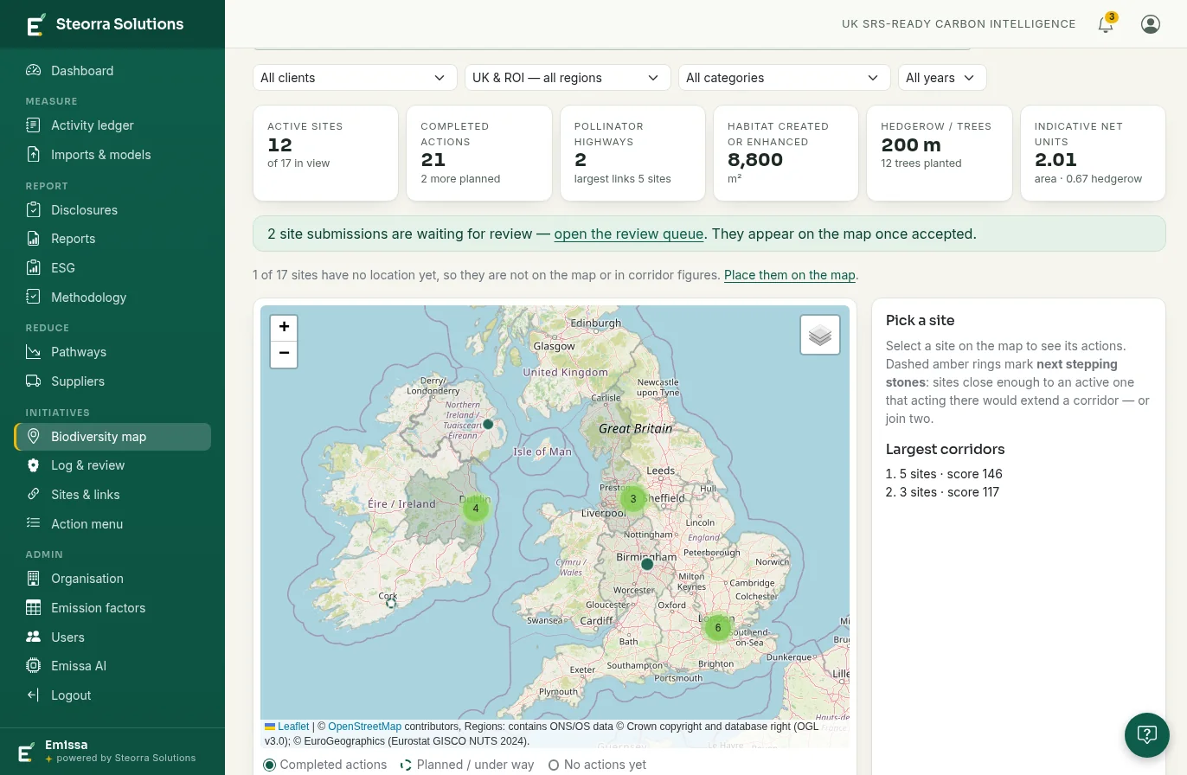This screenshot has width=1187, height=775.
Task: Click the Log & review badge icon
Action: coord(34,465)
